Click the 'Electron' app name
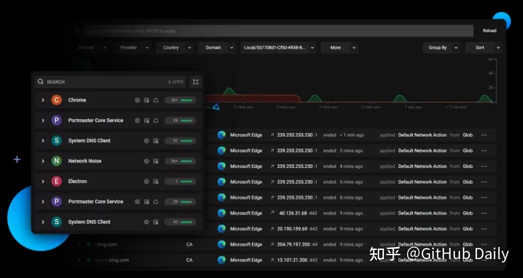This screenshot has width=523, height=278. [77, 181]
